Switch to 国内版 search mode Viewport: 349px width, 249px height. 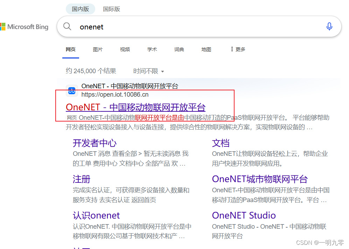pyautogui.click(x=81, y=9)
